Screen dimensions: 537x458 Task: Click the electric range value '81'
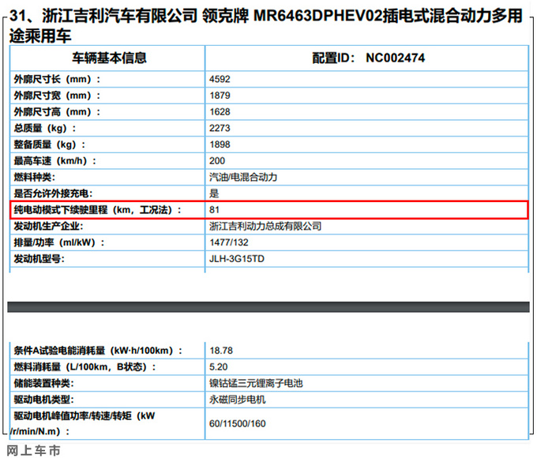[214, 210]
